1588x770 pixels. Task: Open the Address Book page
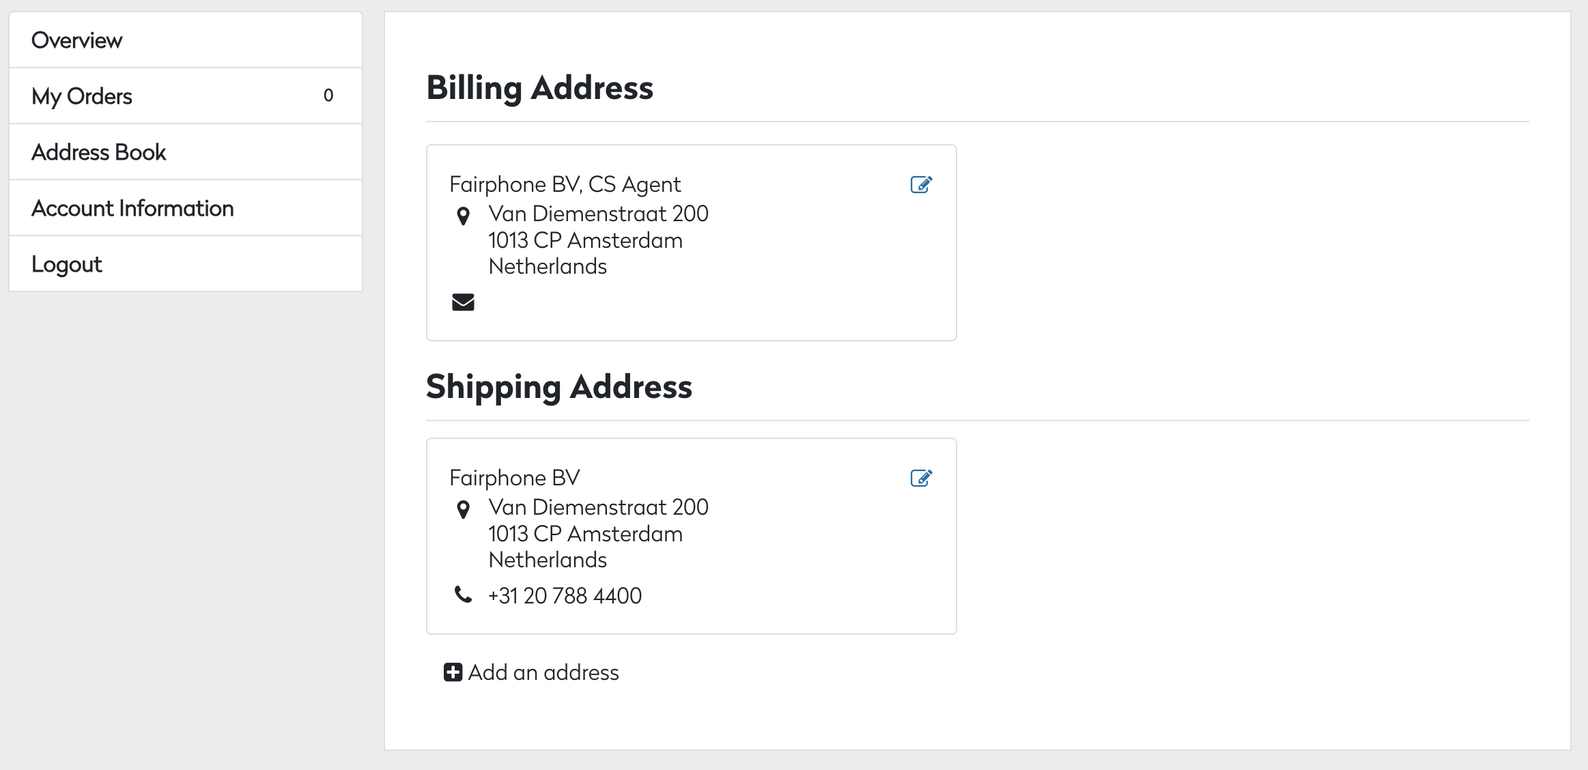(99, 152)
